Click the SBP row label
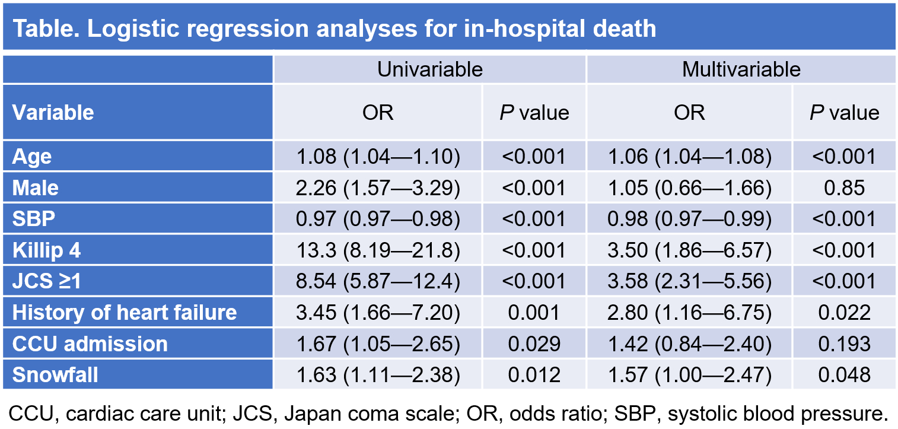Screen dimensions: 898x429 [x=34, y=219]
